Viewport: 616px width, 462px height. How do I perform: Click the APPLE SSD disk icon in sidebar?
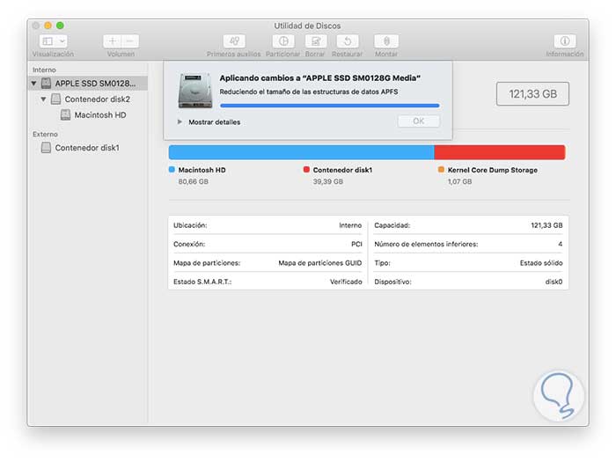[47, 83]
